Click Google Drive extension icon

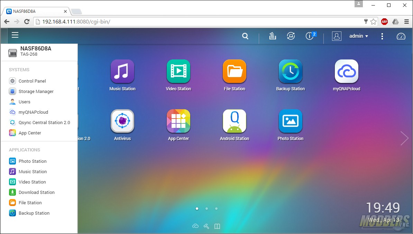[395, 21]
